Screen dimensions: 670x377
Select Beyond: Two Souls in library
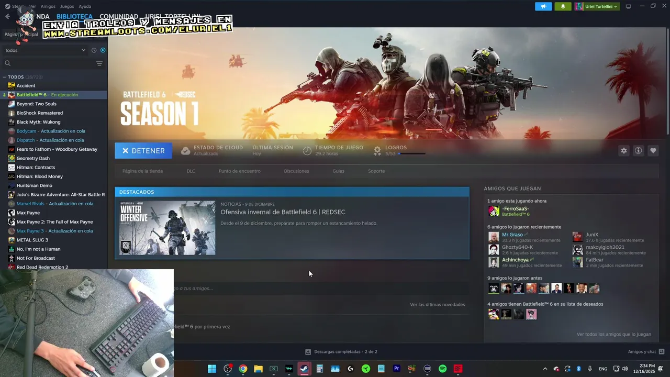pos(37,104)
